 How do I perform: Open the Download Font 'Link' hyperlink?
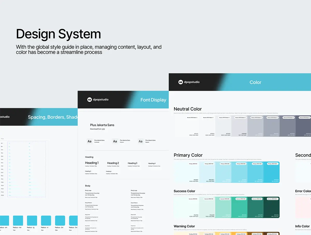click(103, 129)
